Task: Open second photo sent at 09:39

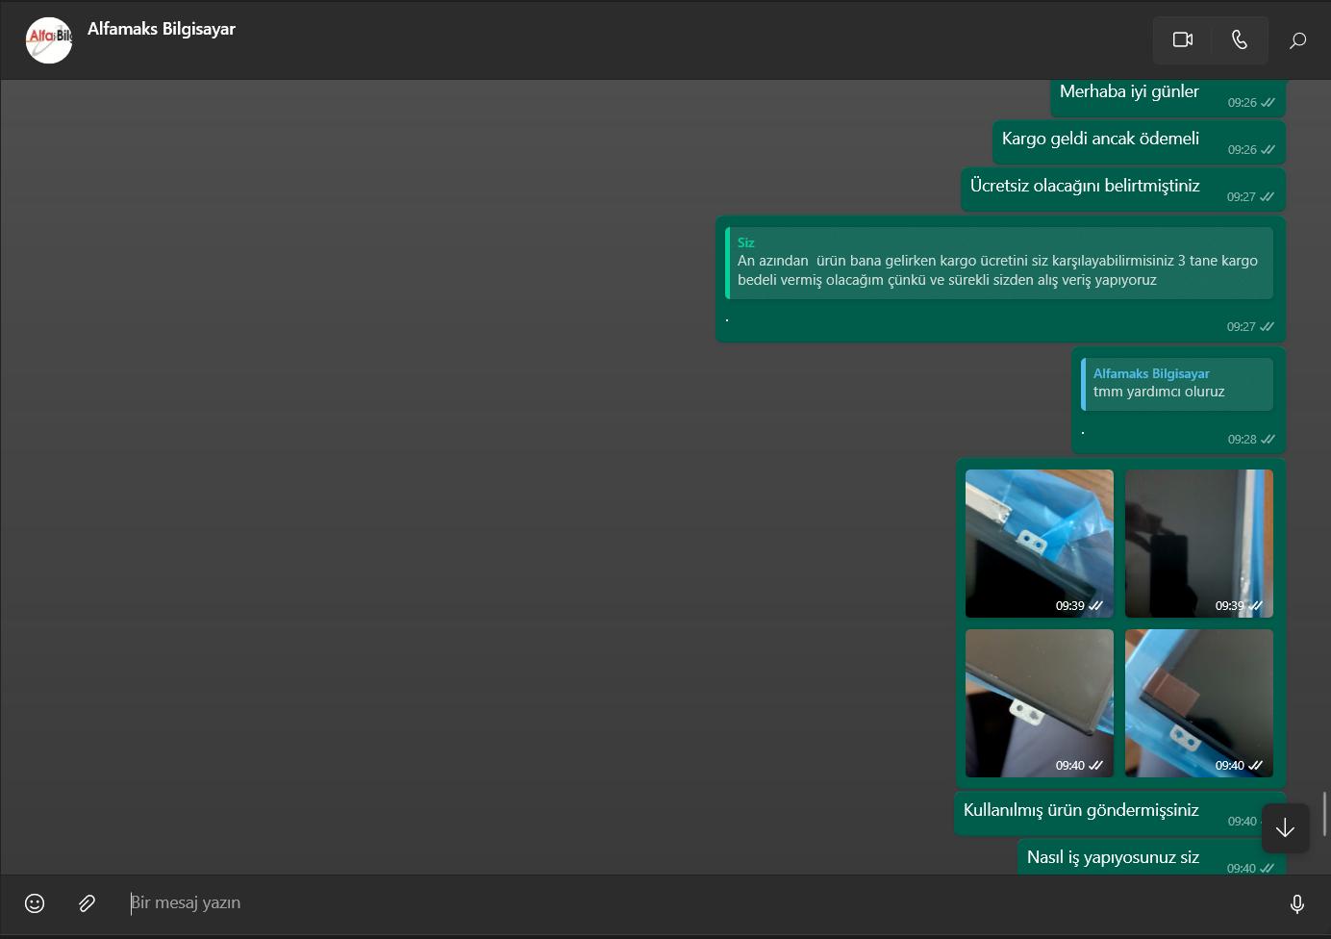Action: (x=1198, y=543)
